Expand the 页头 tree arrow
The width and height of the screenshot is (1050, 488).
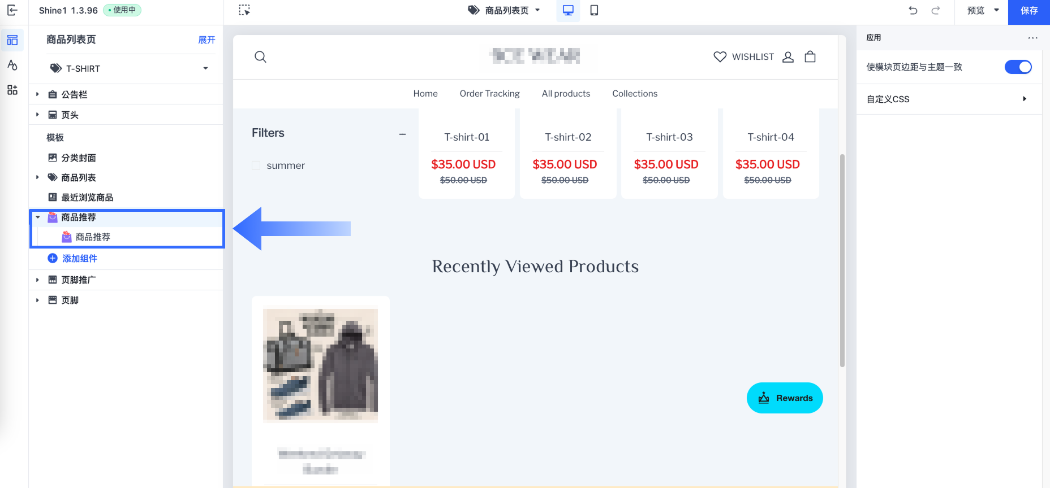(37, 115)
